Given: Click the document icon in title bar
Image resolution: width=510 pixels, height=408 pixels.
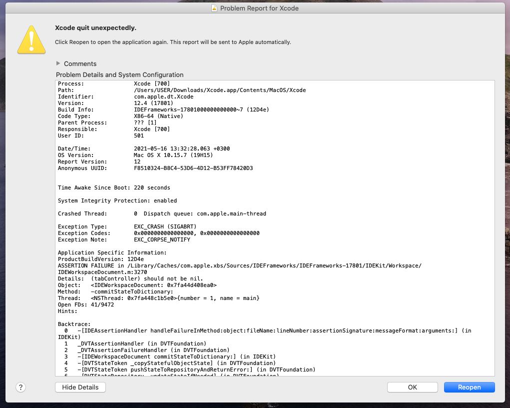Looking at the screenshot, I should (214, 8).
